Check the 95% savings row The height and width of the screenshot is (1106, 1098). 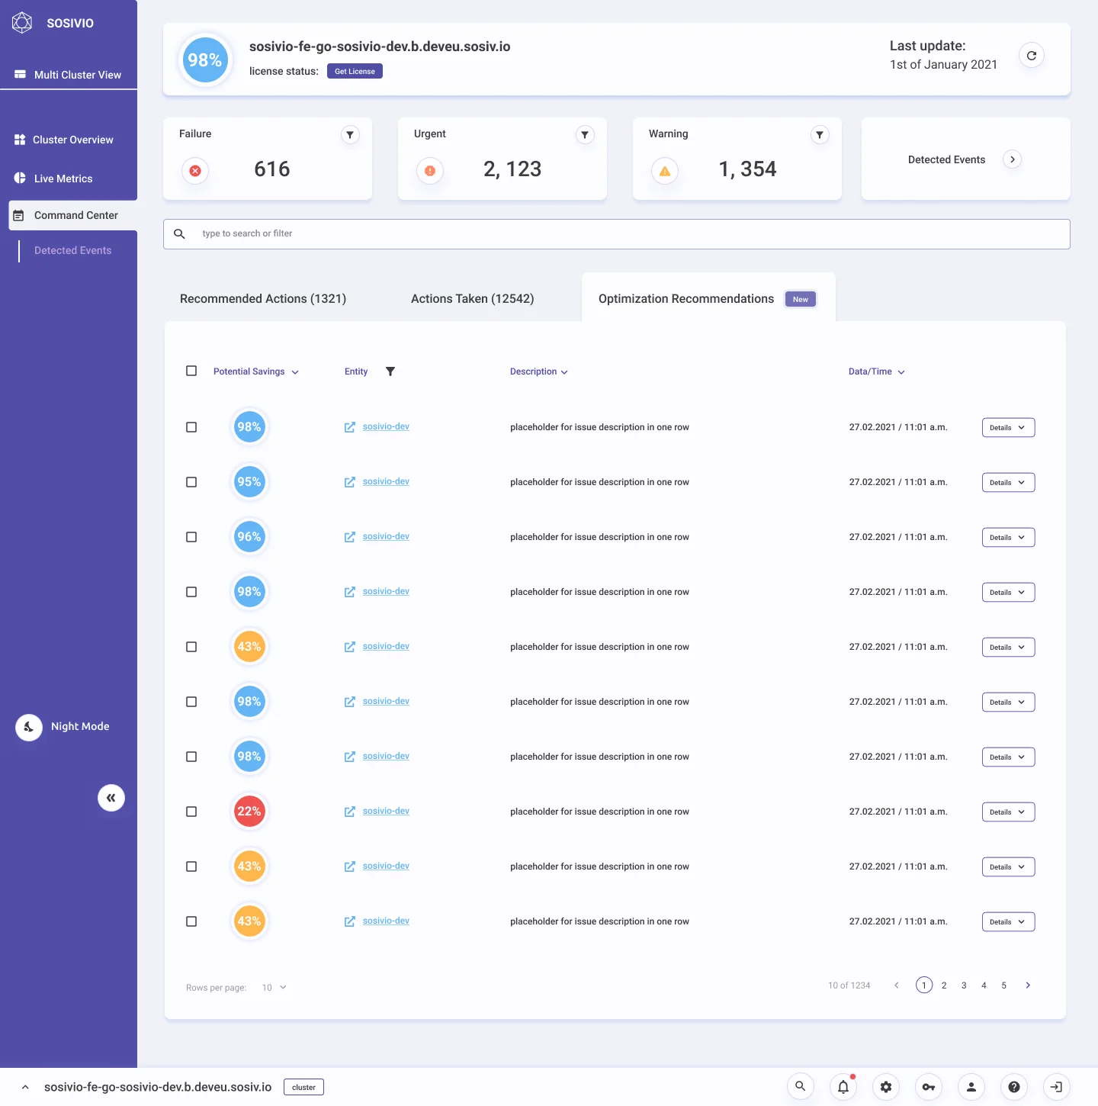coord(191,482)
